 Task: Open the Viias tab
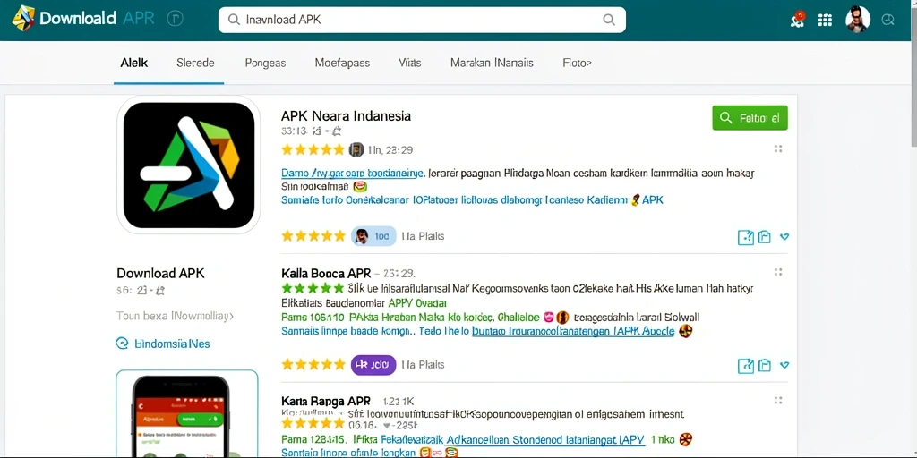click(410, 63)
